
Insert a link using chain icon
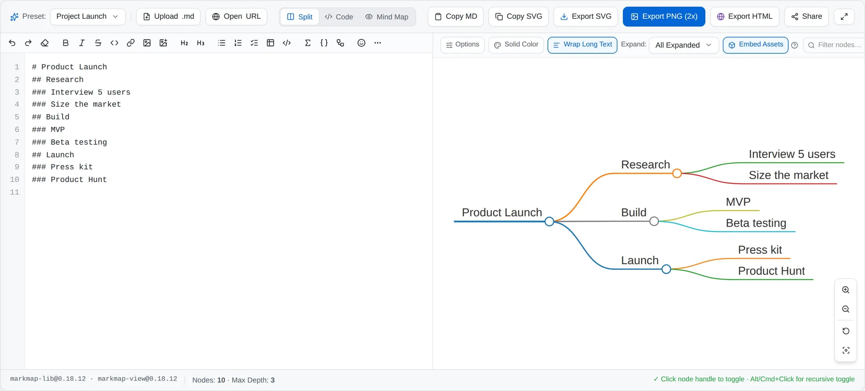[130, 43]
